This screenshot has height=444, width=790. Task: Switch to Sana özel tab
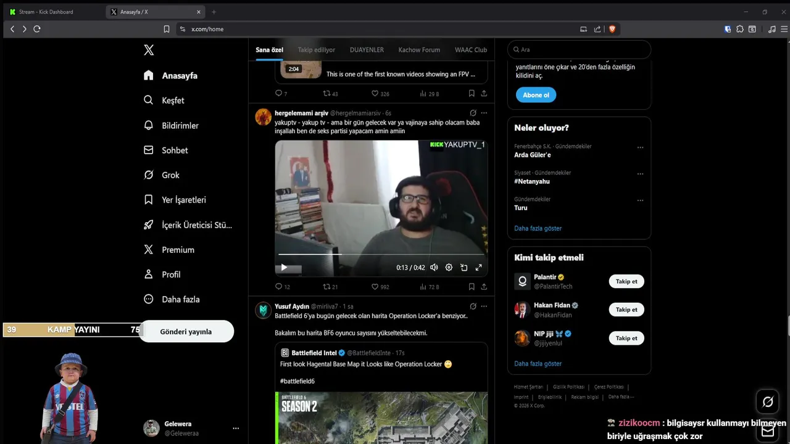(269, 50)
